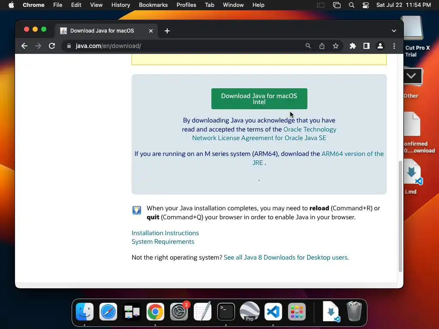This screenshot has height=329, width=439.
Task: Open the Extensions puzzle icon
Action: [x=353, y=46]
